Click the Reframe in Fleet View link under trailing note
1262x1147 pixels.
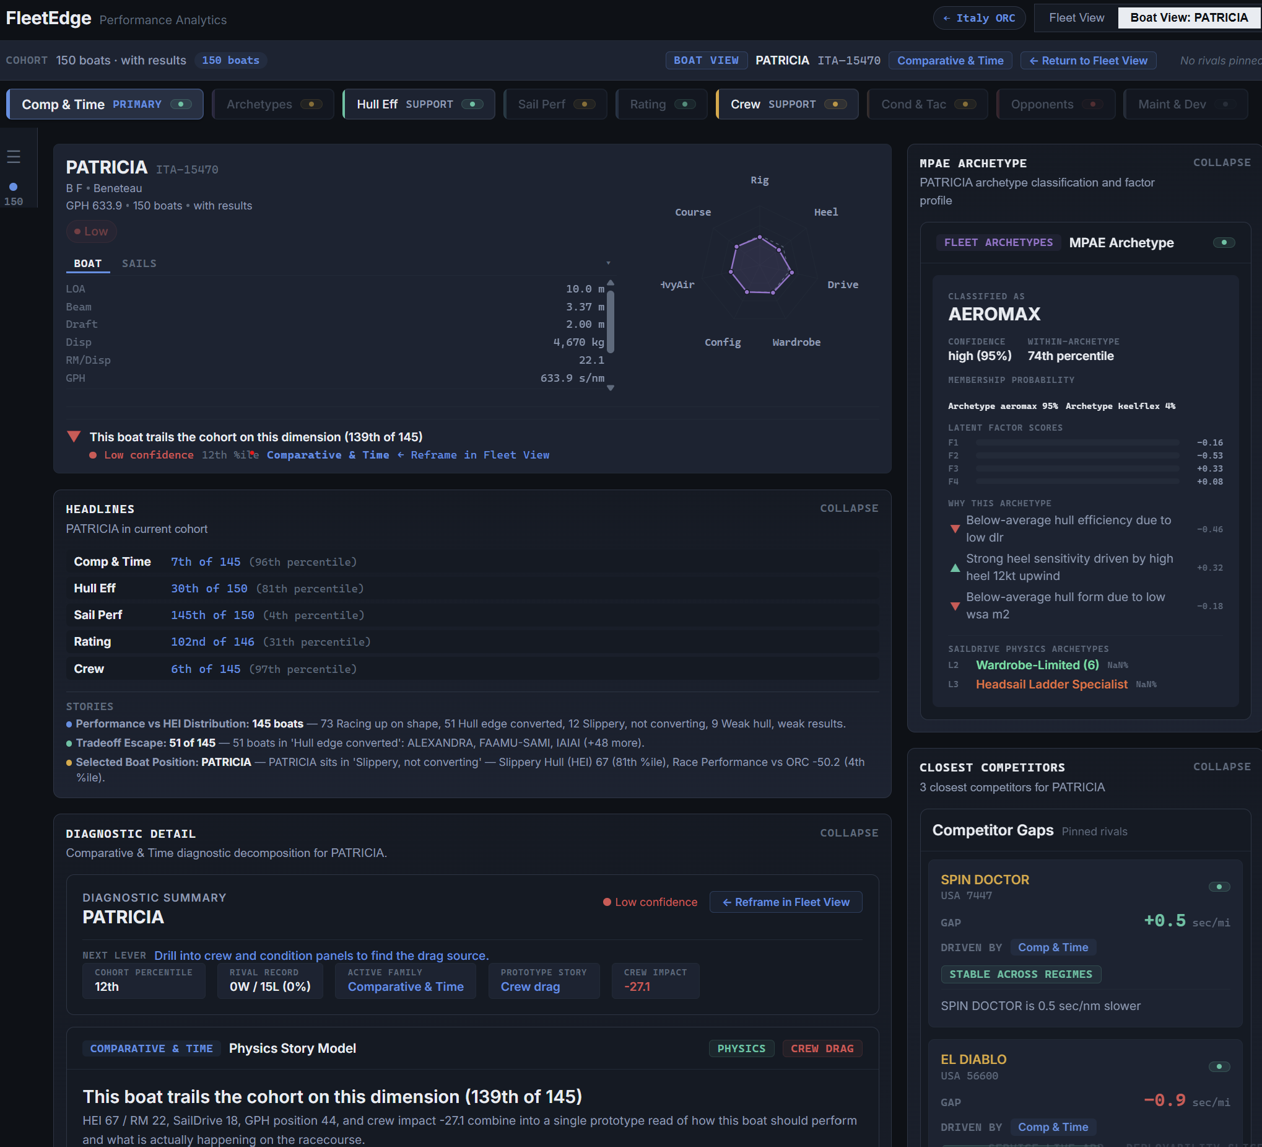coord(473,455)
